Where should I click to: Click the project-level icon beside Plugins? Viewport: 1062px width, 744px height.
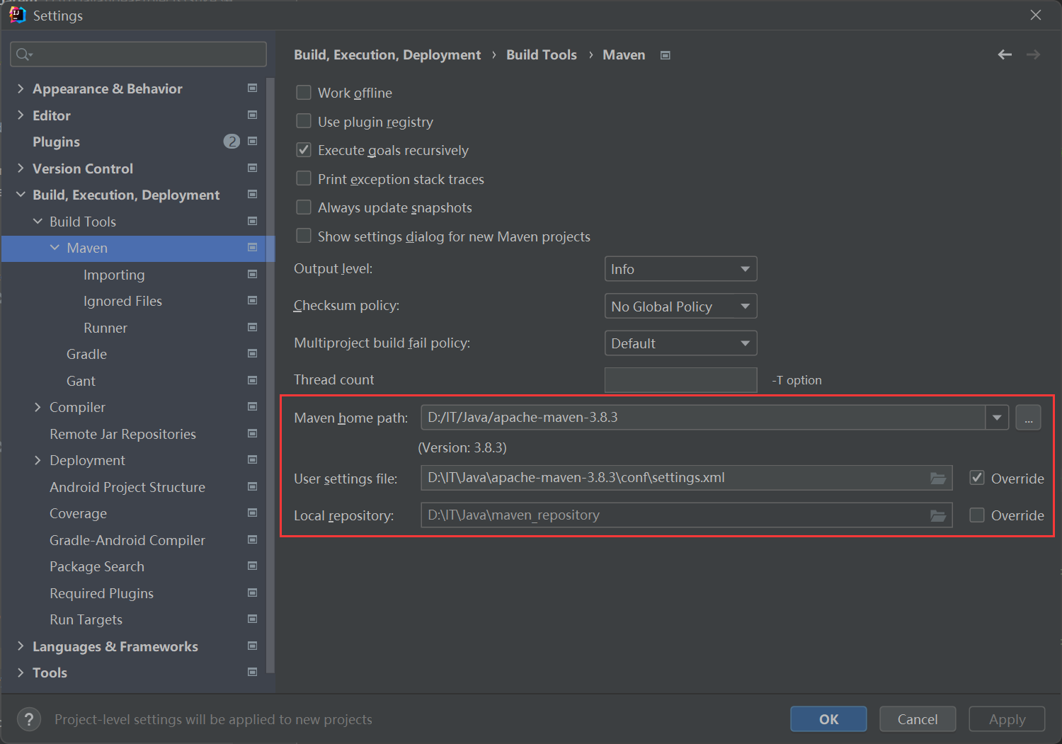pos(252,141)
